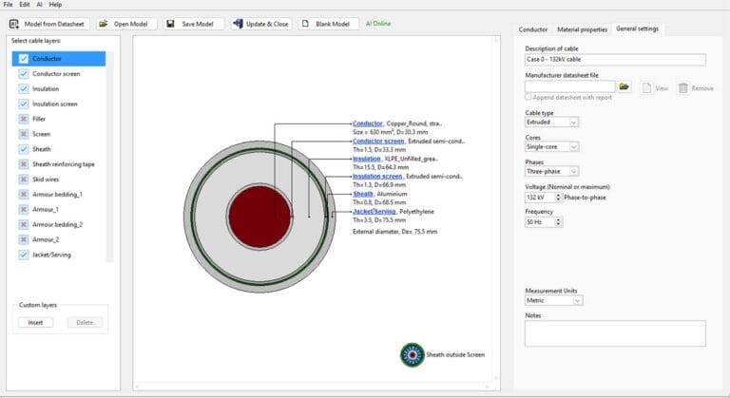This screenshot has width=730, height=398.
Task: Open the Help menu
Action: (x=55, y=4)
